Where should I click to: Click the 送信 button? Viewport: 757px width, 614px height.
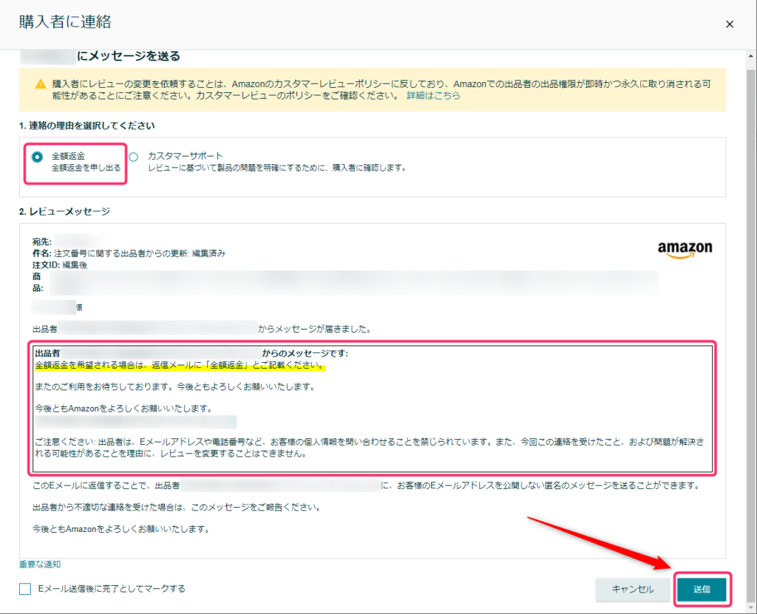point(702,590)
